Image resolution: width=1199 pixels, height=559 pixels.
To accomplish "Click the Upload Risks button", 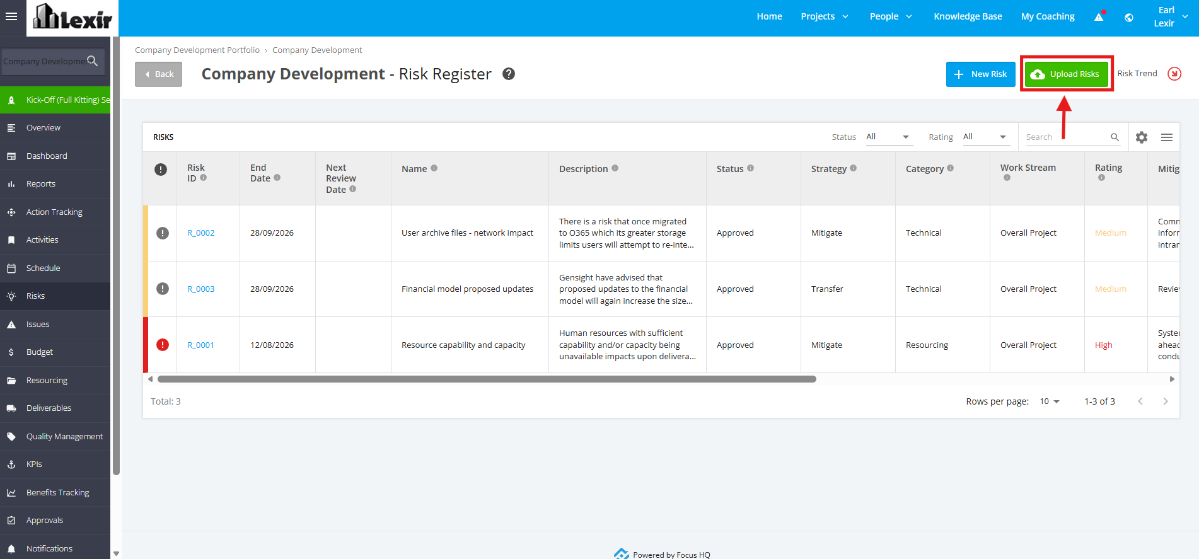I will pyautogui.click(x=1066, y=74).
